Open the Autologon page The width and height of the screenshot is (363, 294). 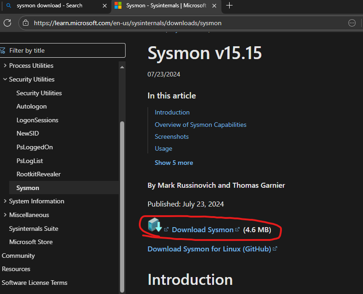[x=32, y=106]
